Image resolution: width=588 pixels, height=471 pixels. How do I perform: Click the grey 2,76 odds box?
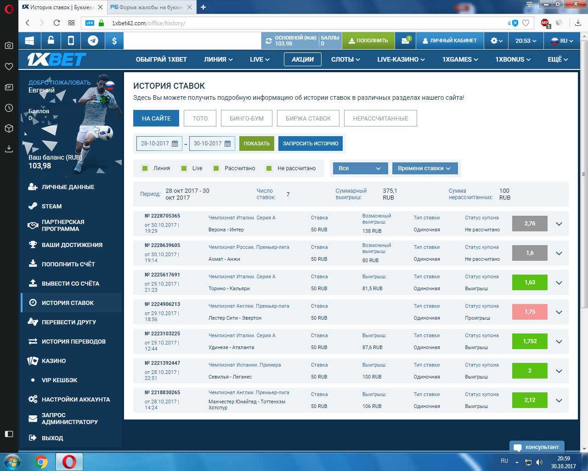click(530, 224)
